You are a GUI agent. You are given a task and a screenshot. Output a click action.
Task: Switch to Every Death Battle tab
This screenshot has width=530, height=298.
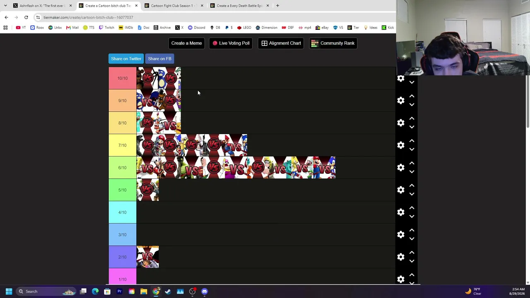click(x=240, y=6)
